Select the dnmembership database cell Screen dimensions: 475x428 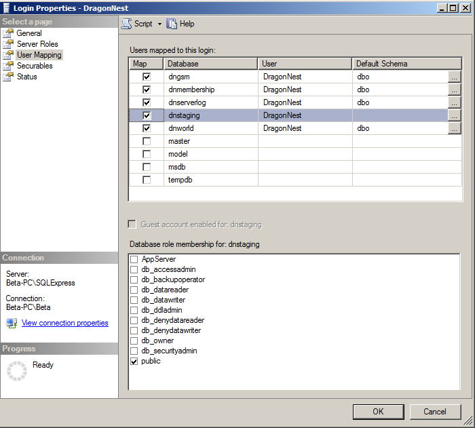(211, 90)
